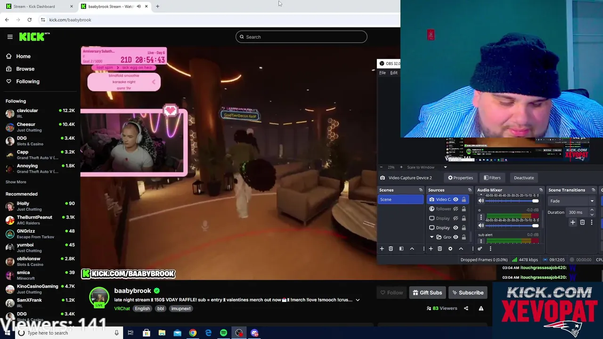Open source properties gear in Sources toolbar
The width and height of the screenshot is (603, 339).
click(450, 249)
